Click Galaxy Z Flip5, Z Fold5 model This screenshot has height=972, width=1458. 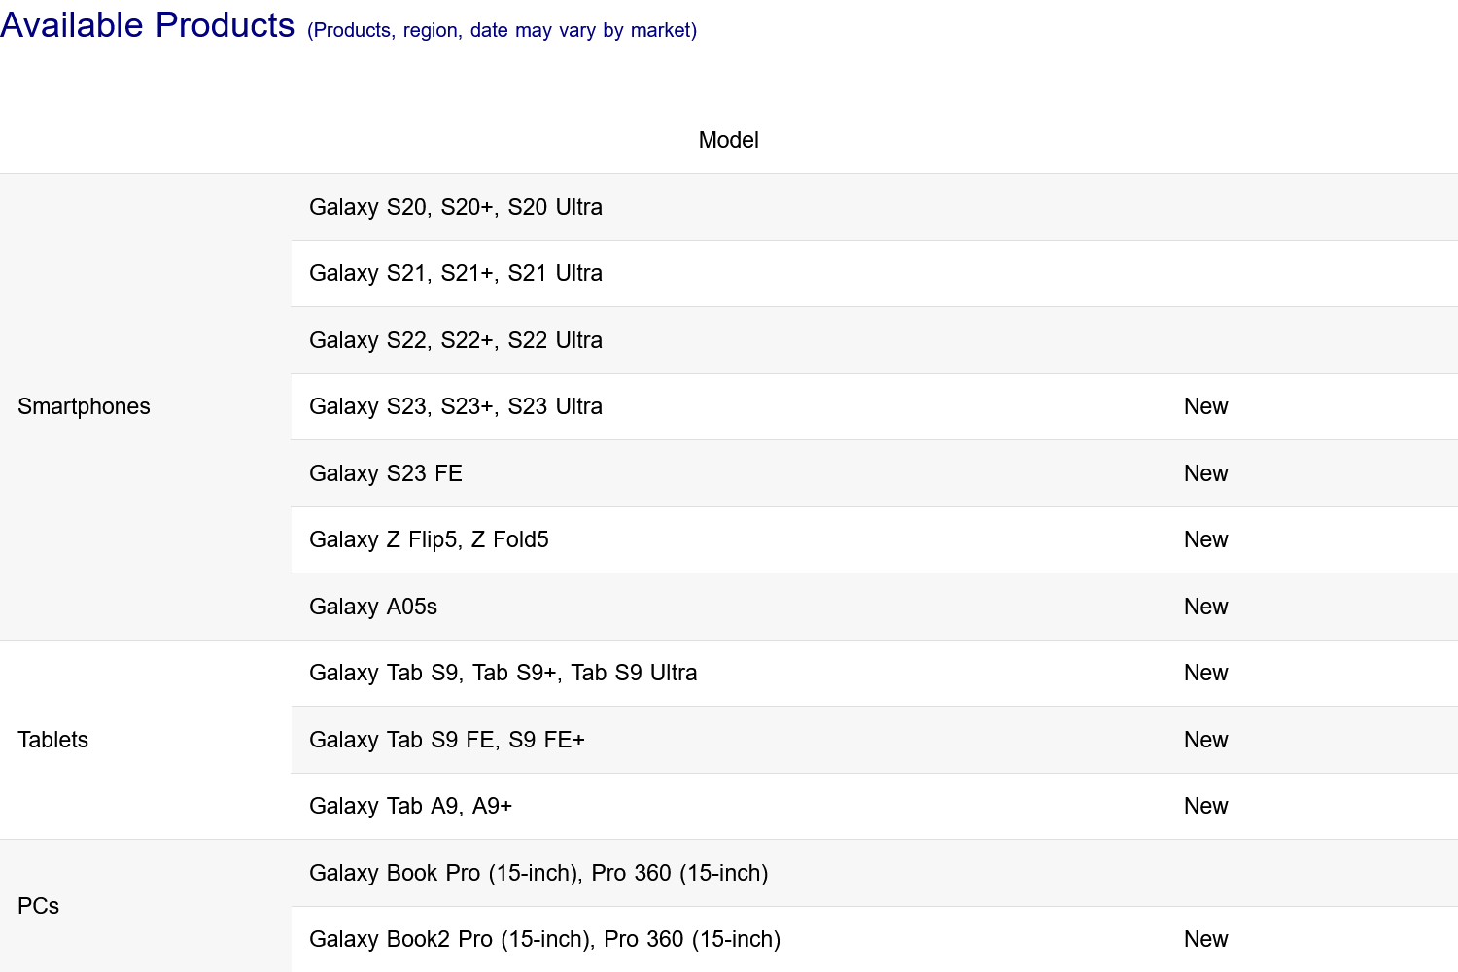point(429,539)
